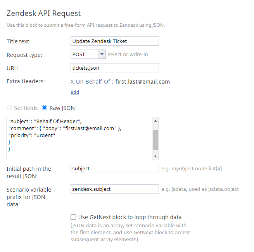Edit the Initial path field containing subject
The image size is (254, 252).
[115, 168]
